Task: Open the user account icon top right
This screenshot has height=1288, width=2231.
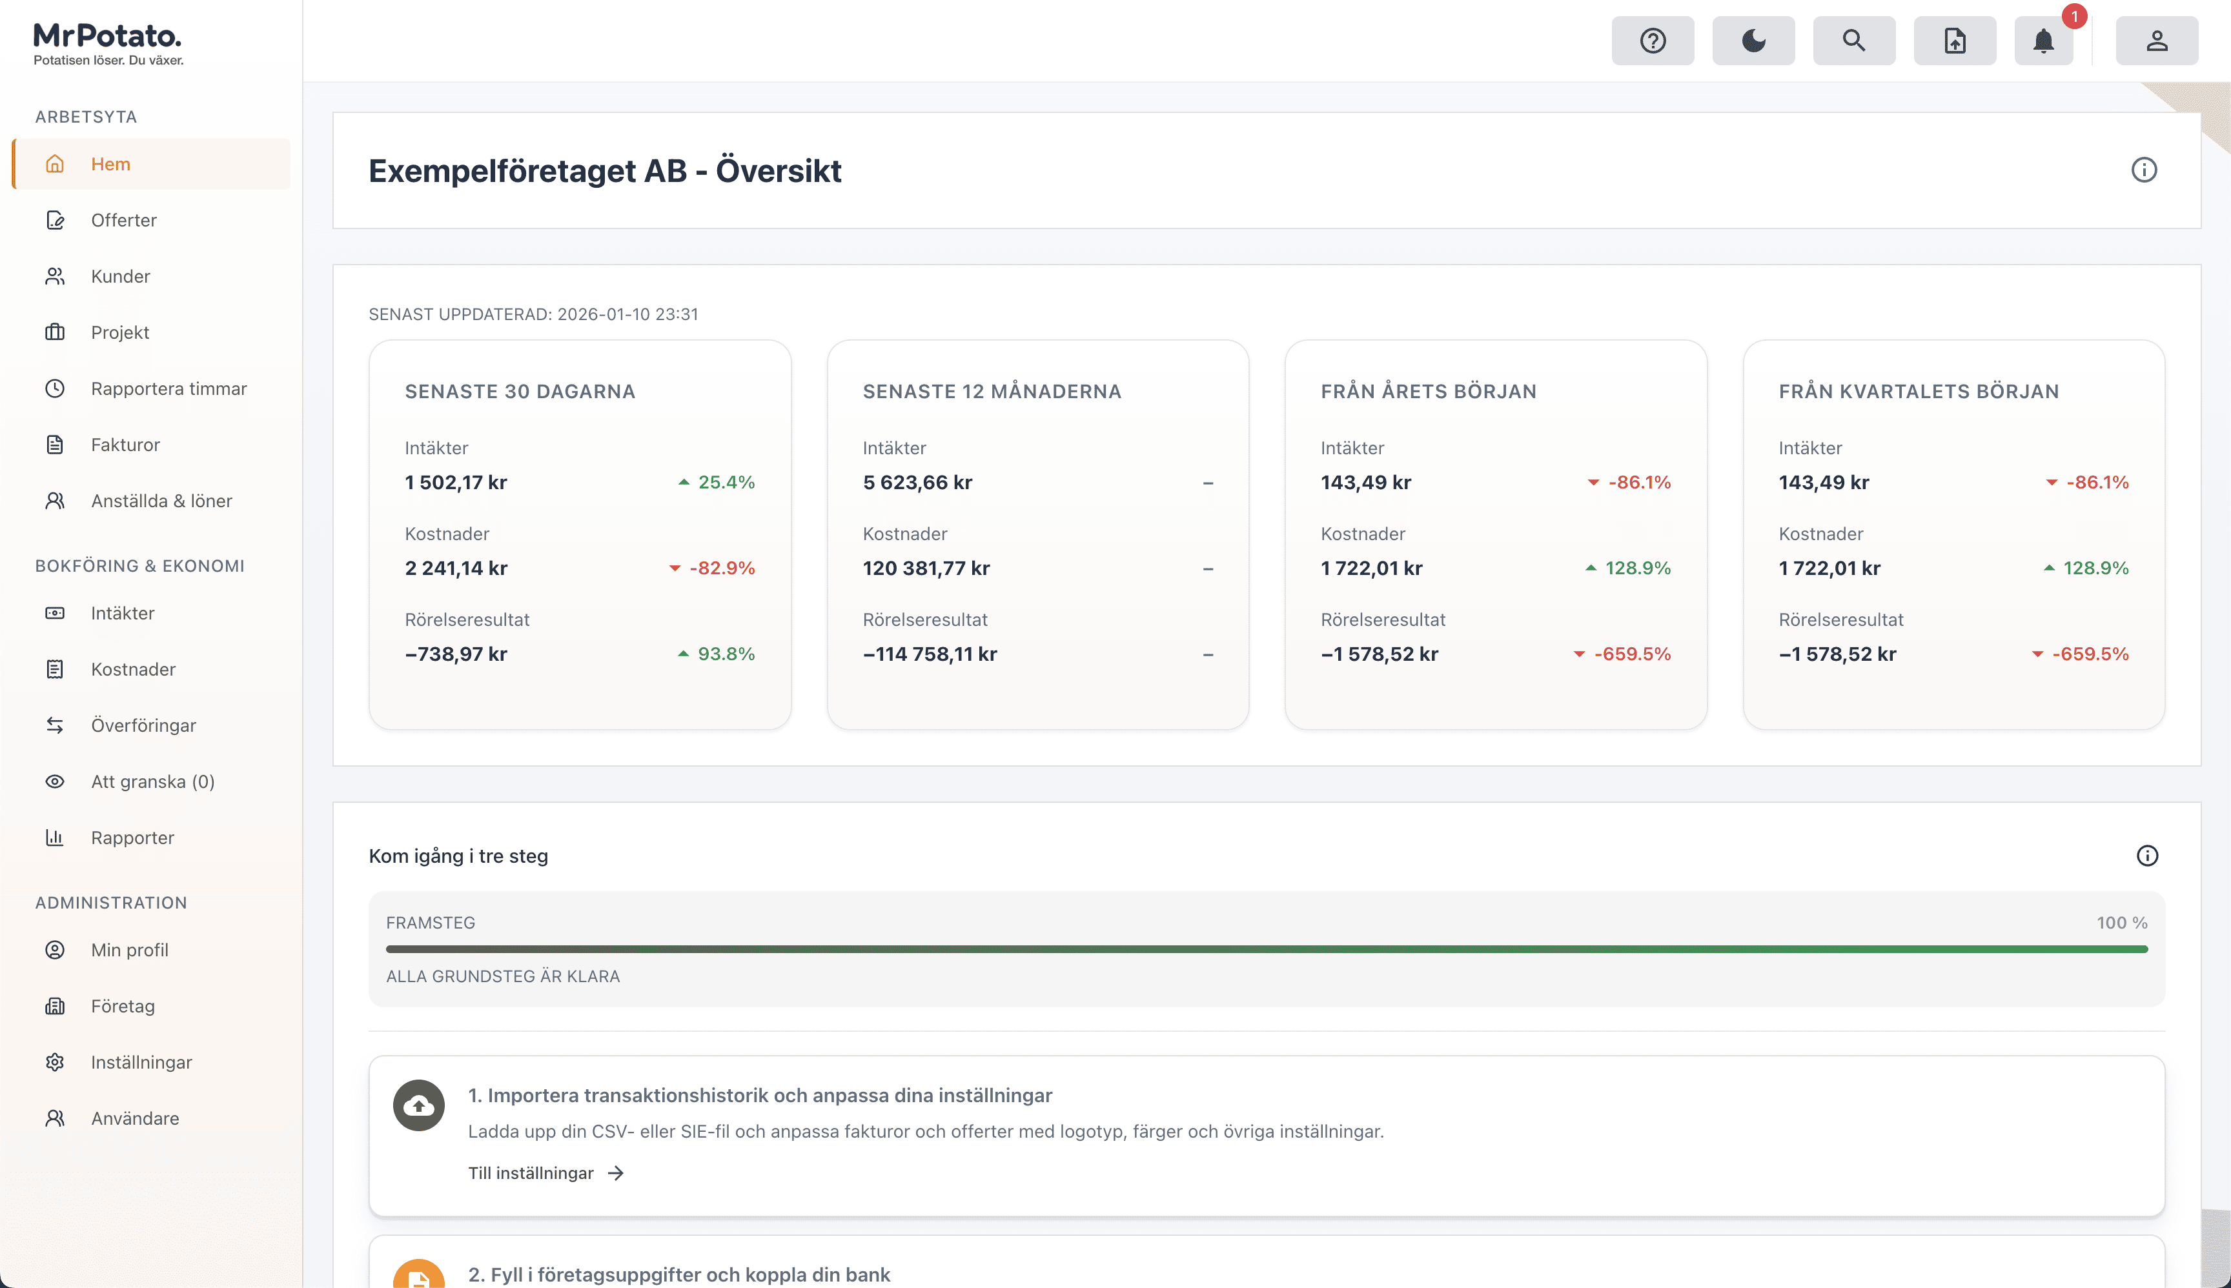Action: click(x=2157, y=40)
